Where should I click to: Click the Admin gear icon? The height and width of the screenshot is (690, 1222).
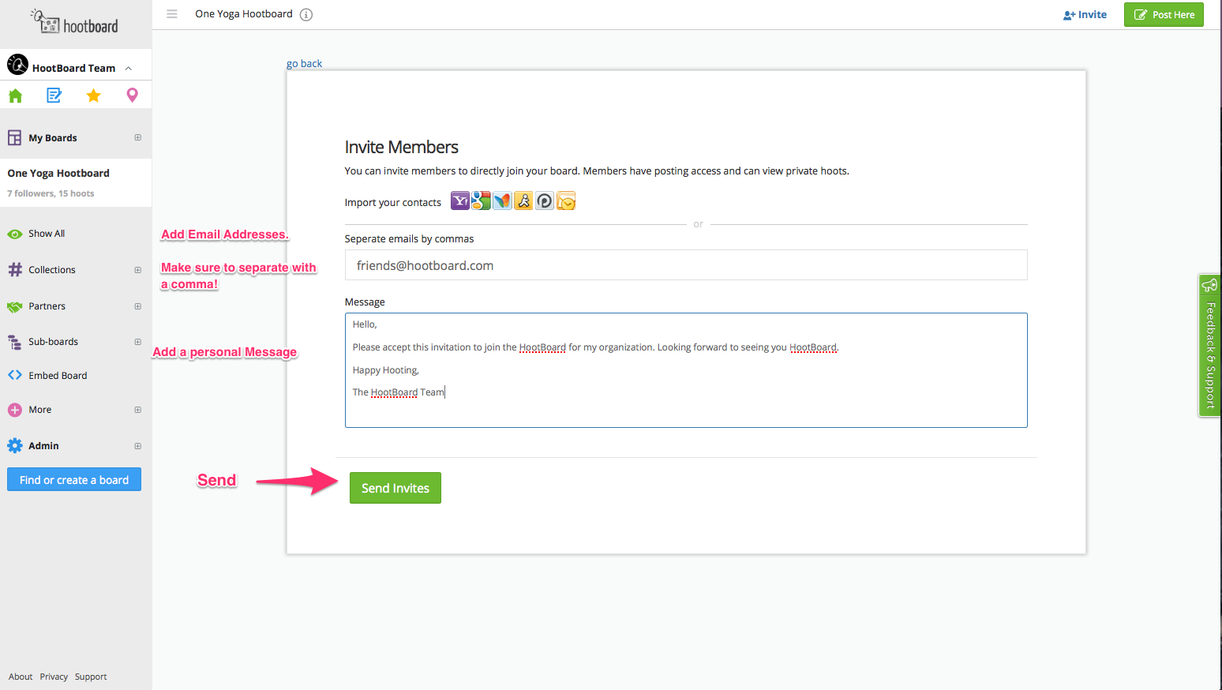click(14, 446)
